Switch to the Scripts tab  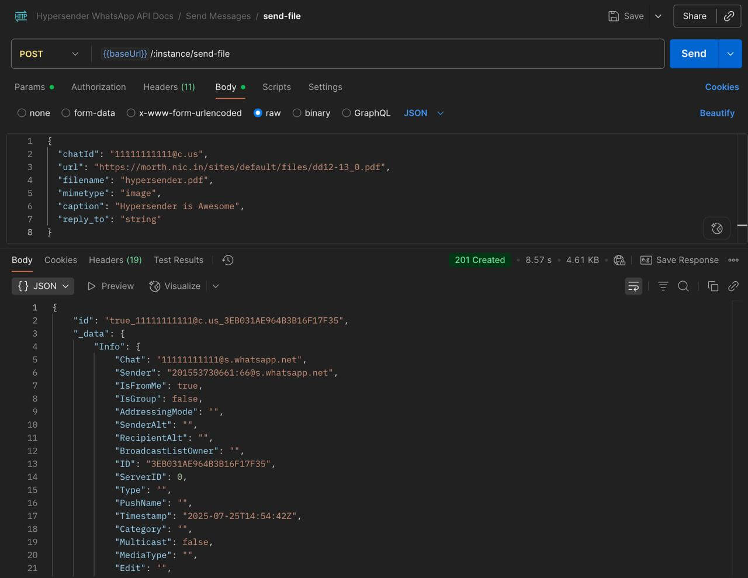click(x=276, y=87)
